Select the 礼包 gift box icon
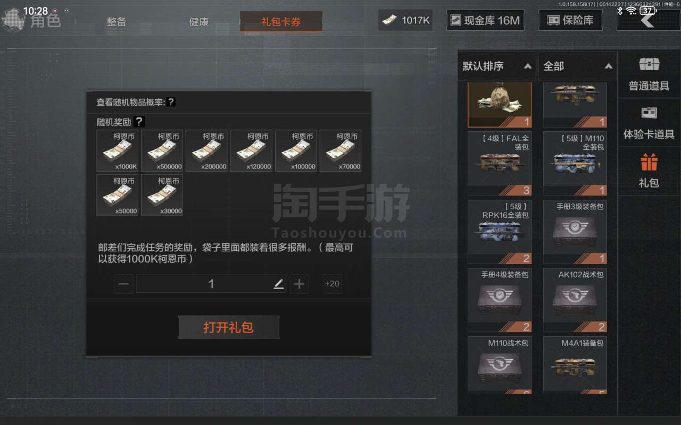The image size is (681, 425). [649, 171]
